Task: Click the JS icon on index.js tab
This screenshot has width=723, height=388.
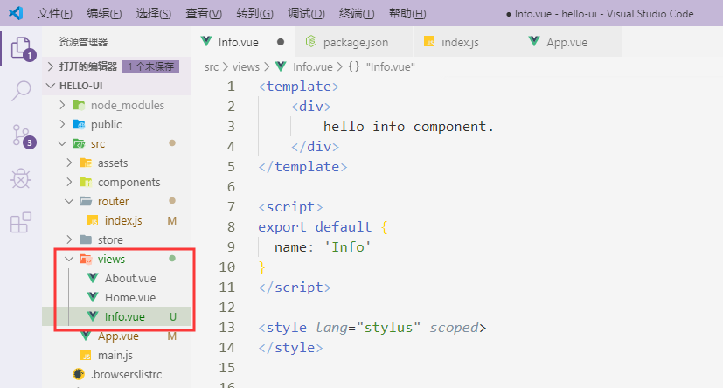Action: point(429,42)
